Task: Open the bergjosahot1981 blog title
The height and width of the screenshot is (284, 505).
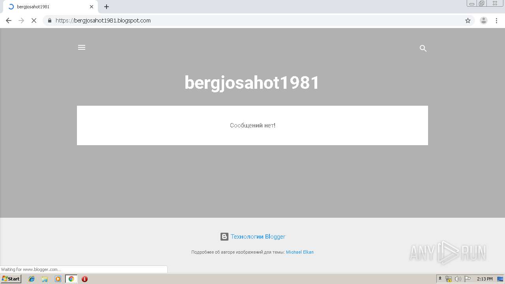Action: (252, 83)
